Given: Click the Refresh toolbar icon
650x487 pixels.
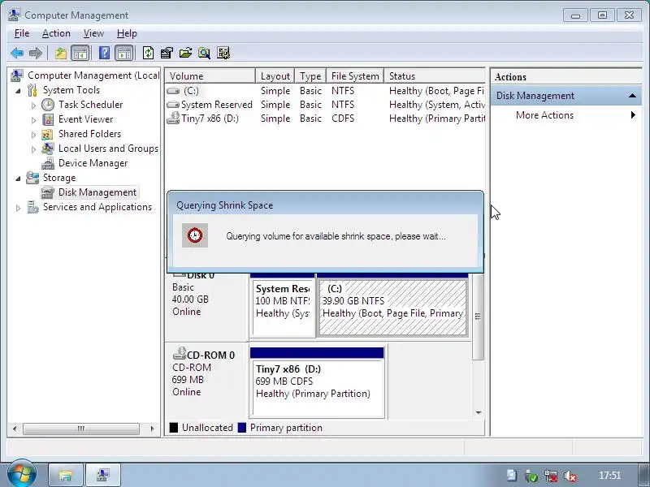Looking at the screenshot, I should (148, 53).
